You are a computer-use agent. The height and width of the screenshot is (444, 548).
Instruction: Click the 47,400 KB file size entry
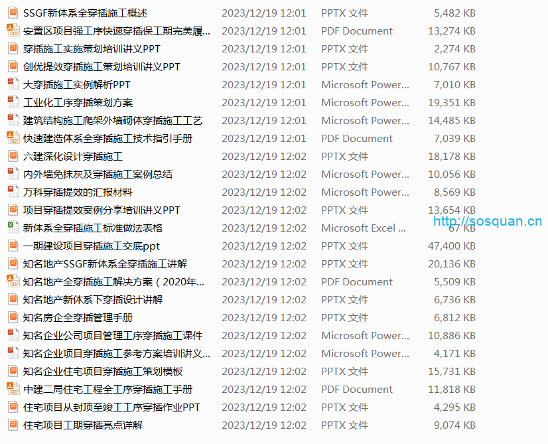click(x=451, y=246)
